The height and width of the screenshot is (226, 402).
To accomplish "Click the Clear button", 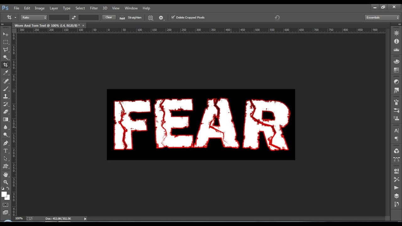I will click(109, 18).
